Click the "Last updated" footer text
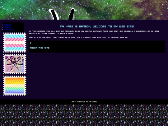The height and width of the screenshot is (126, 168). click(x=84, y=102)
